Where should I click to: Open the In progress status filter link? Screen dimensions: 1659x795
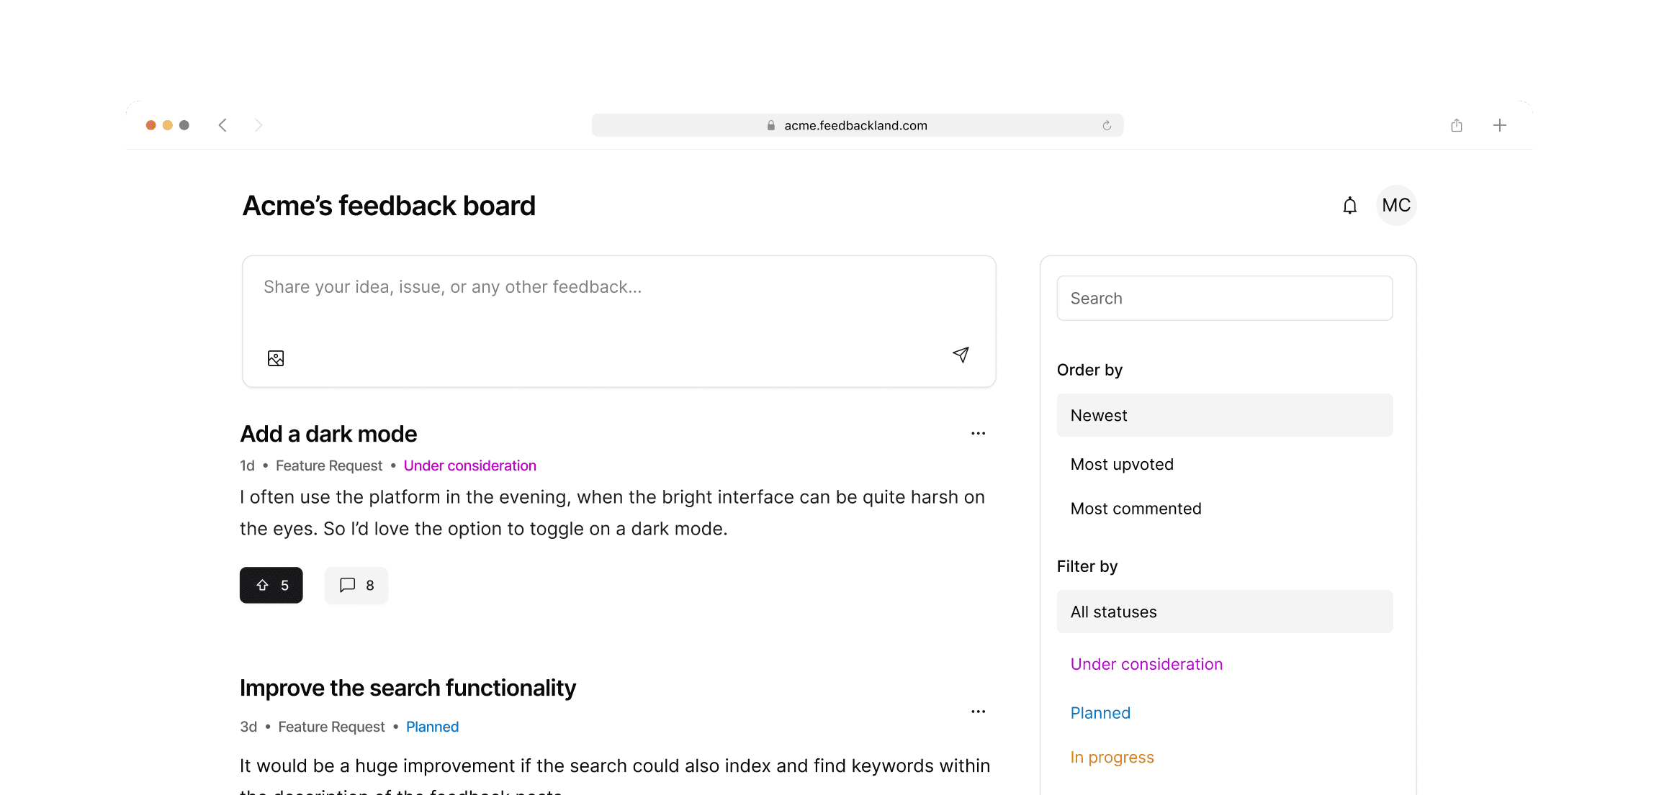coord(1112,757)
